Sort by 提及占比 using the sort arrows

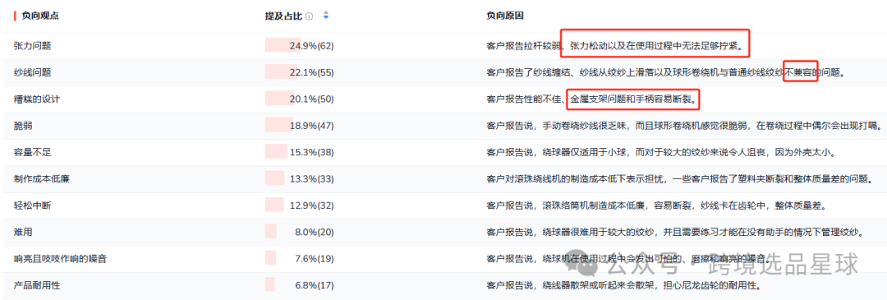coord(325,16)
